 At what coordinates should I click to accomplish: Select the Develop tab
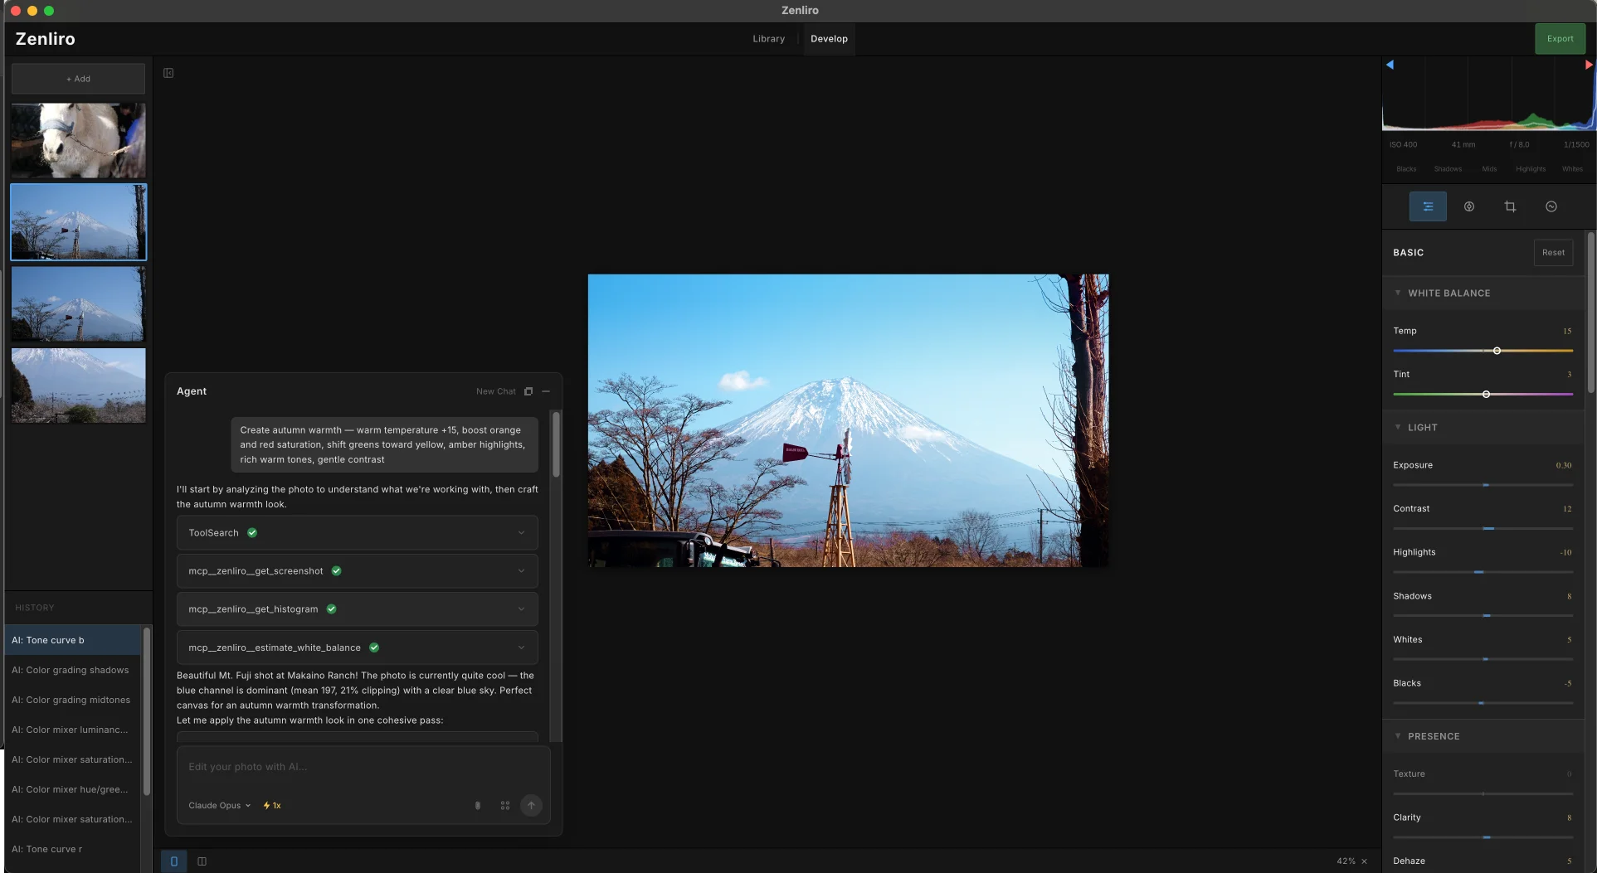pos(828,38)
